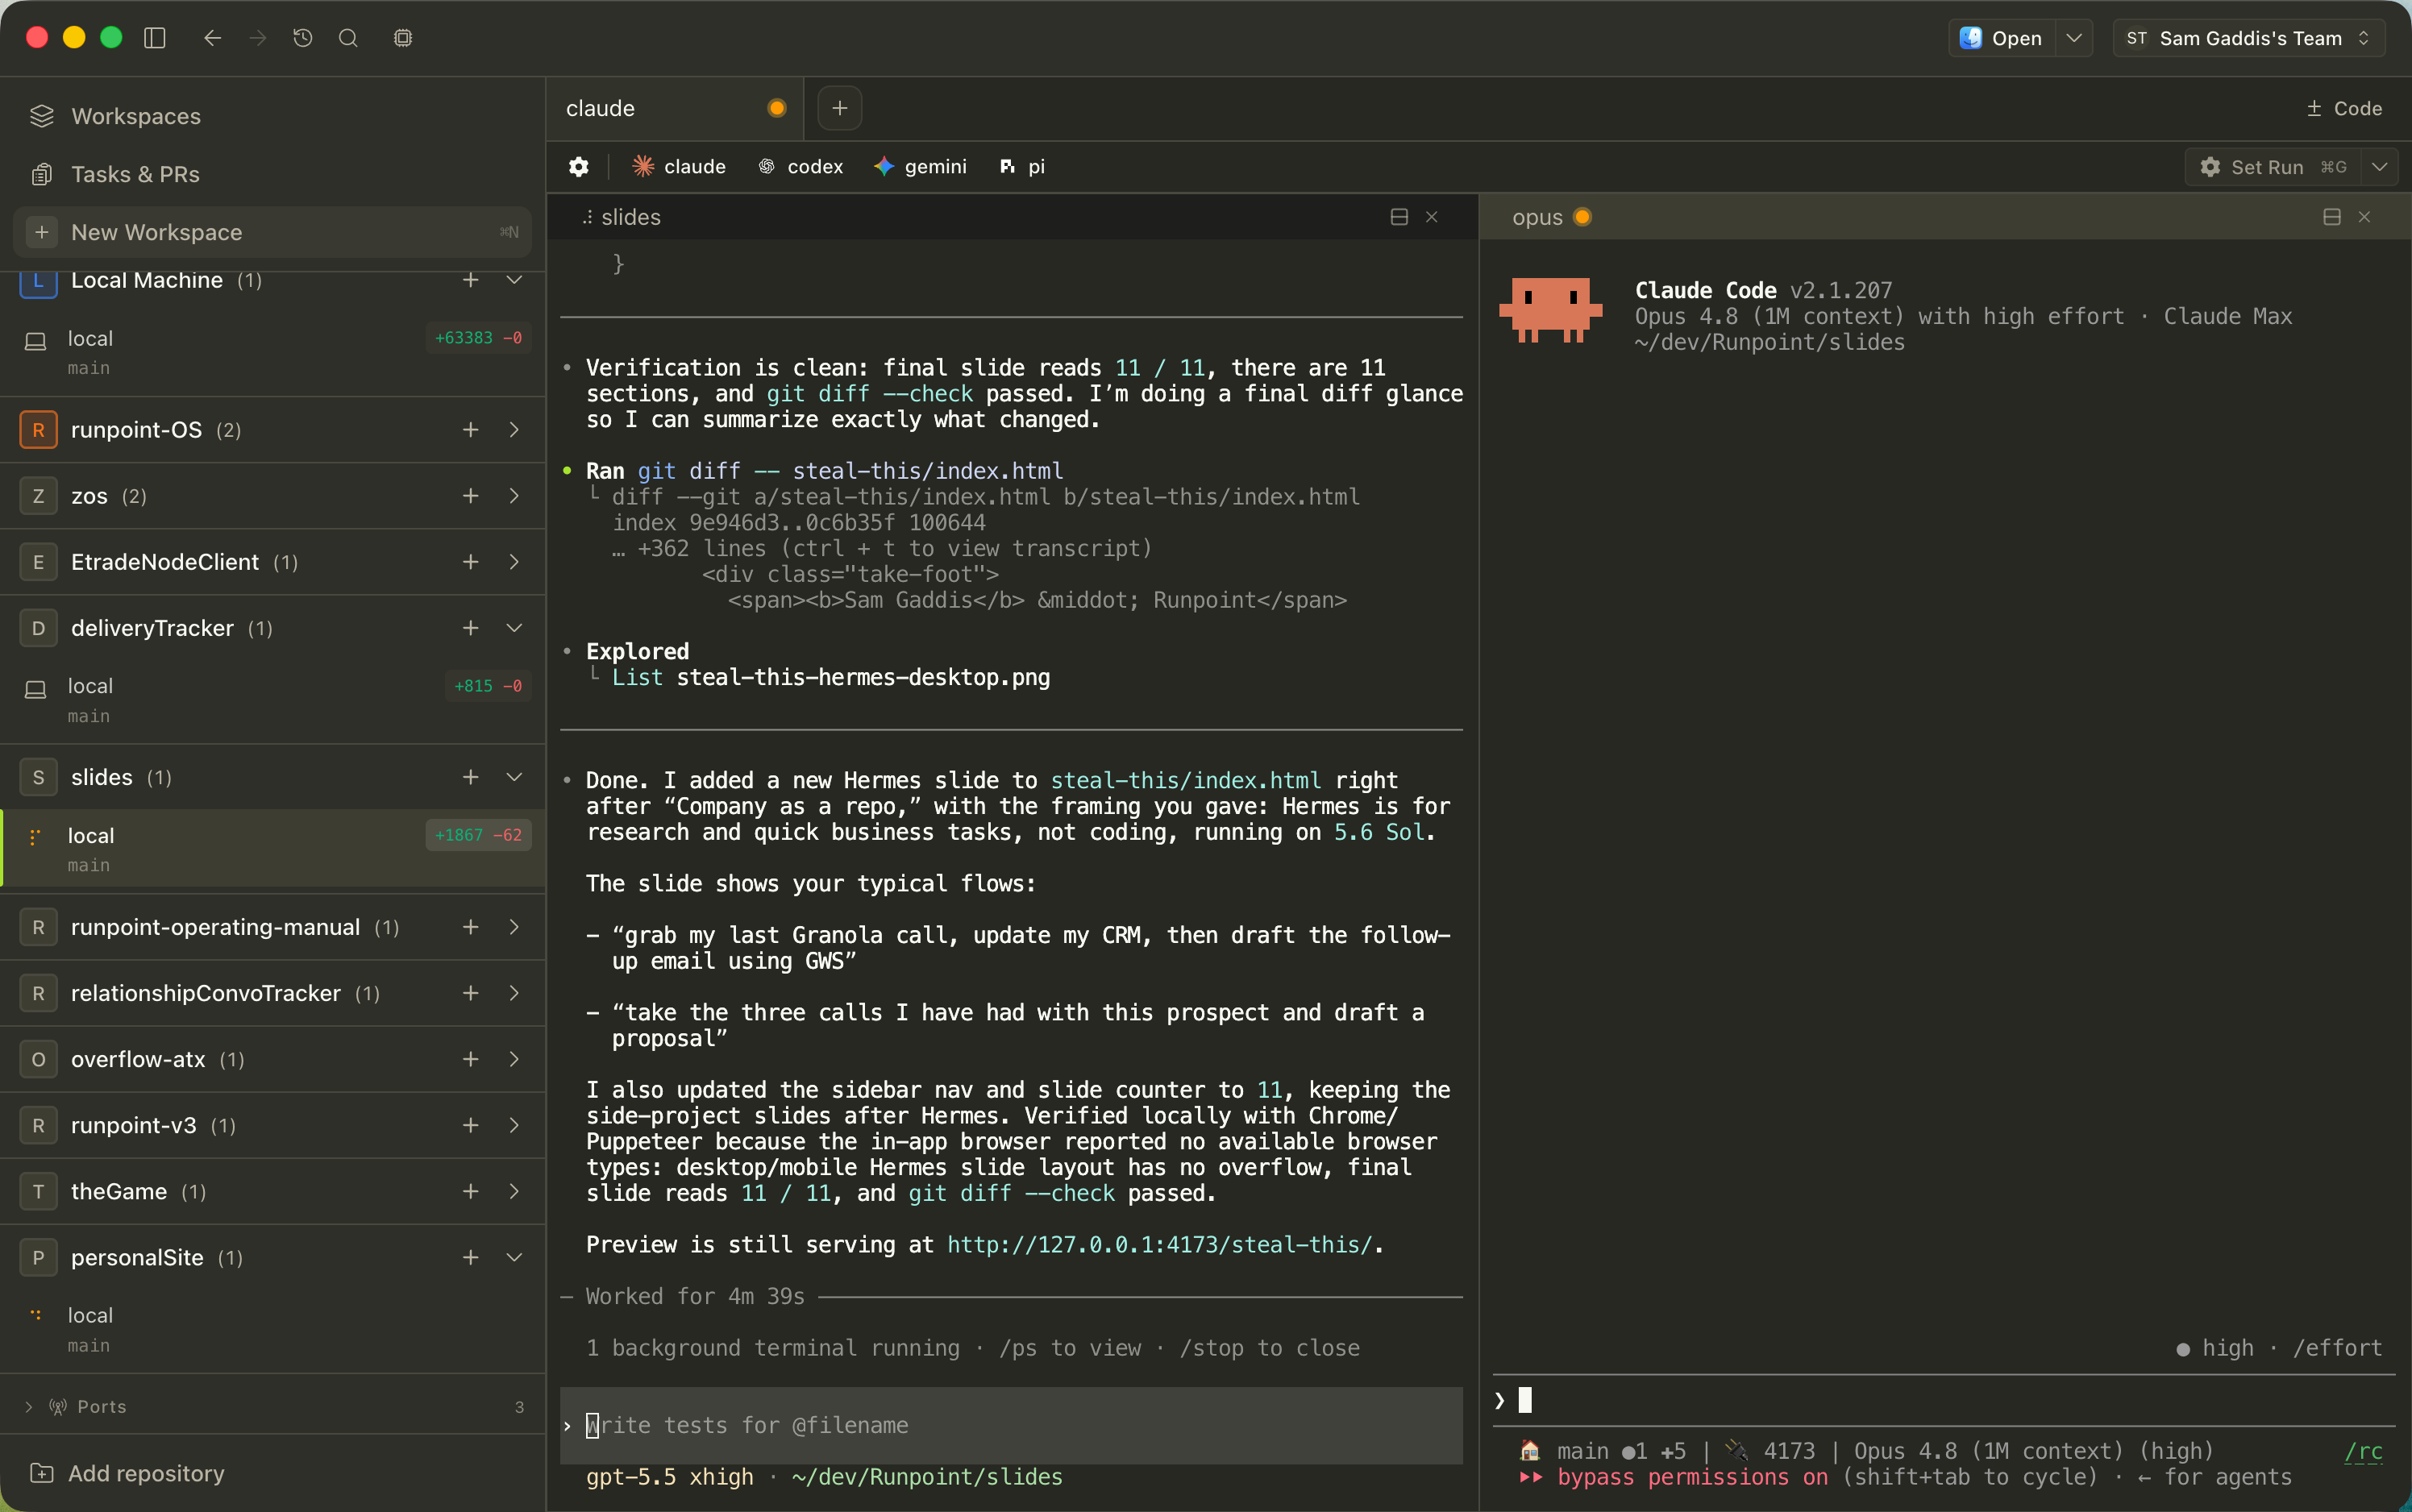2412x1512 pixels.
Task: Click the chip icon in title bar
Action: tap(403, 38)
